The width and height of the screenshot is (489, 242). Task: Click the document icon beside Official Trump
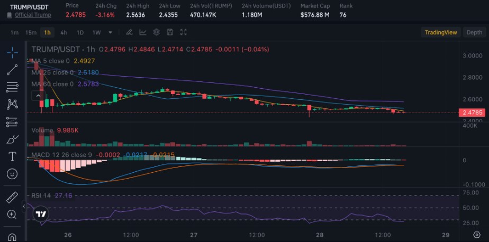click(10, 15)
